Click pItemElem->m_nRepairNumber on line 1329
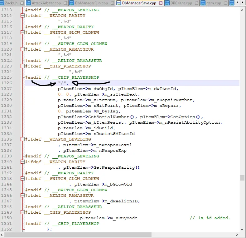 point(157,100)
